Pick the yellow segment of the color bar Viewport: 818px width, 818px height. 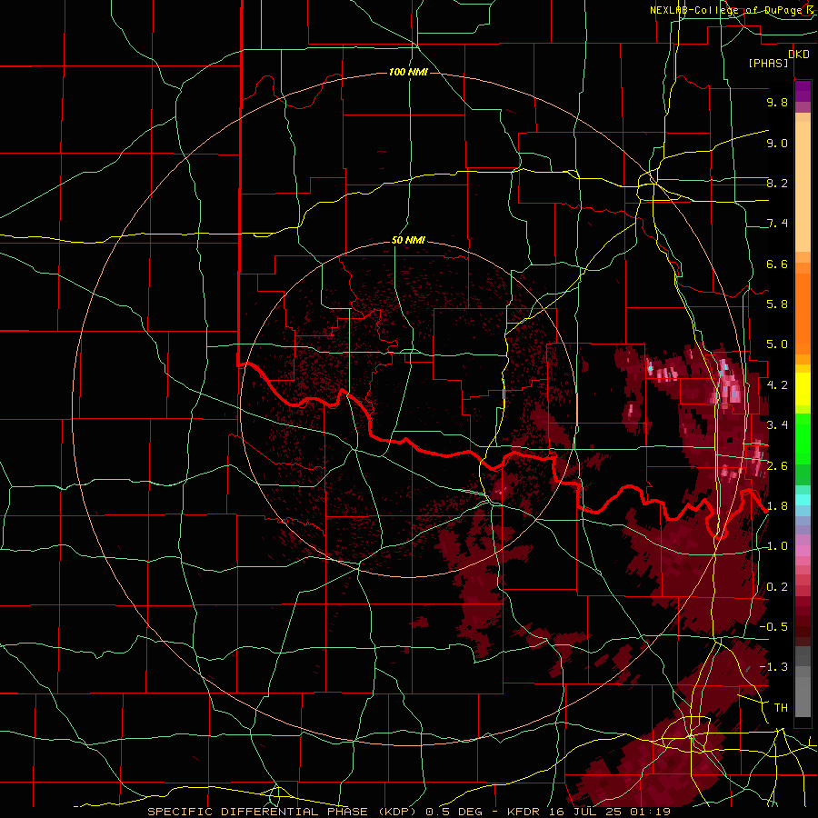pos(803,389)
